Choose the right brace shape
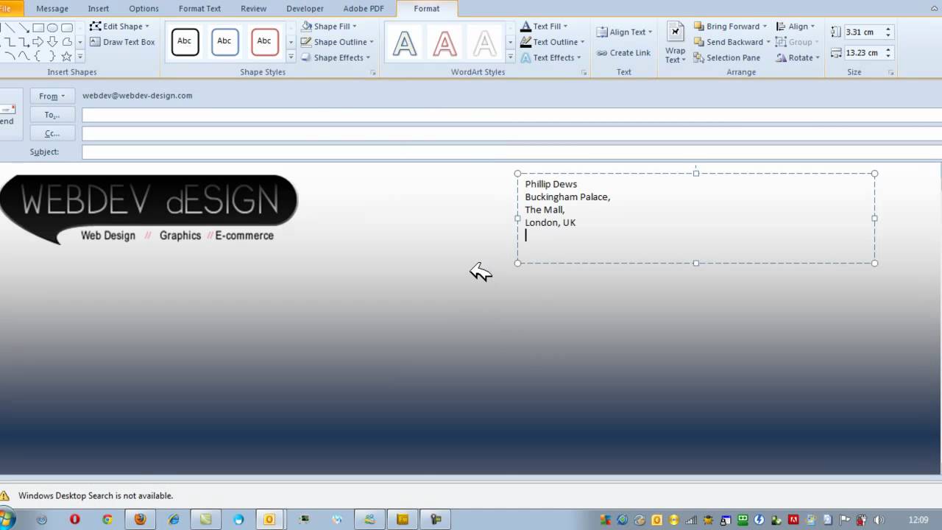 point(52,56)
